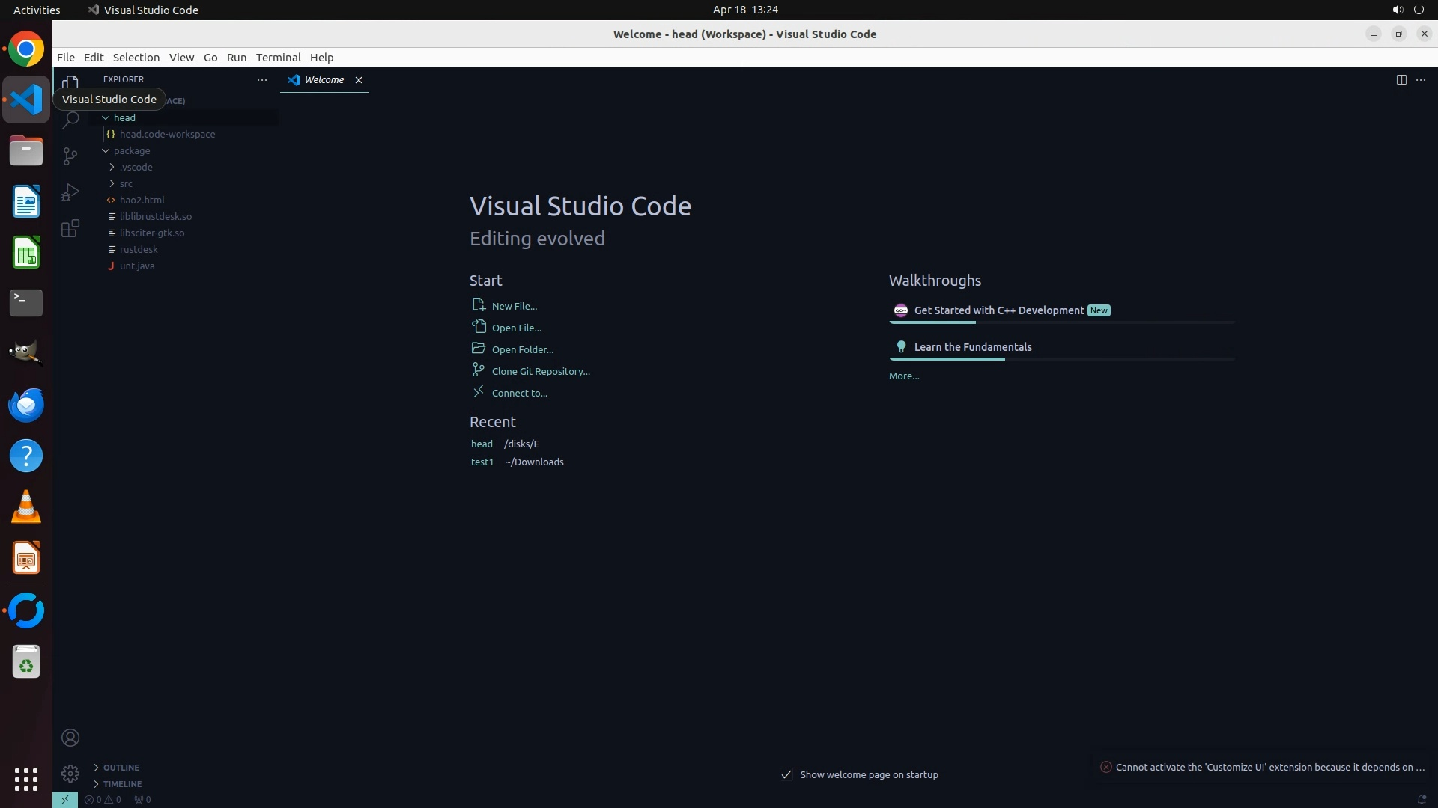This screenshot has height=808, width=1438.
Task: Open the Selection menu
Action: coord(136,58)
